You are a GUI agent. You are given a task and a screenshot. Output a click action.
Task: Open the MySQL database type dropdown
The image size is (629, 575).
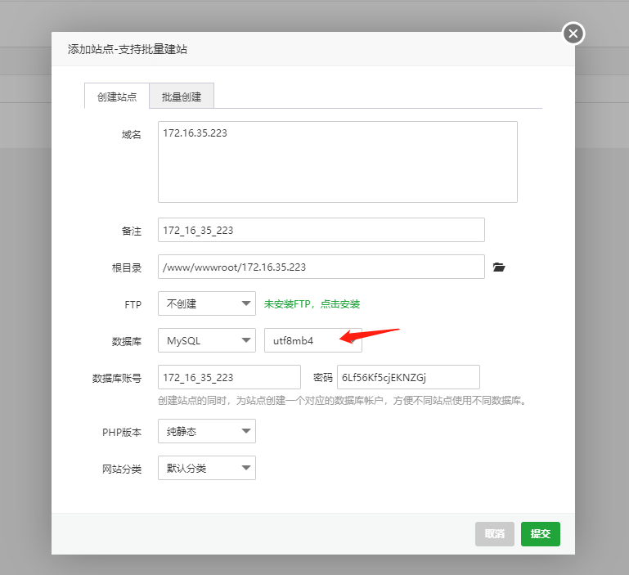(206, 340)
